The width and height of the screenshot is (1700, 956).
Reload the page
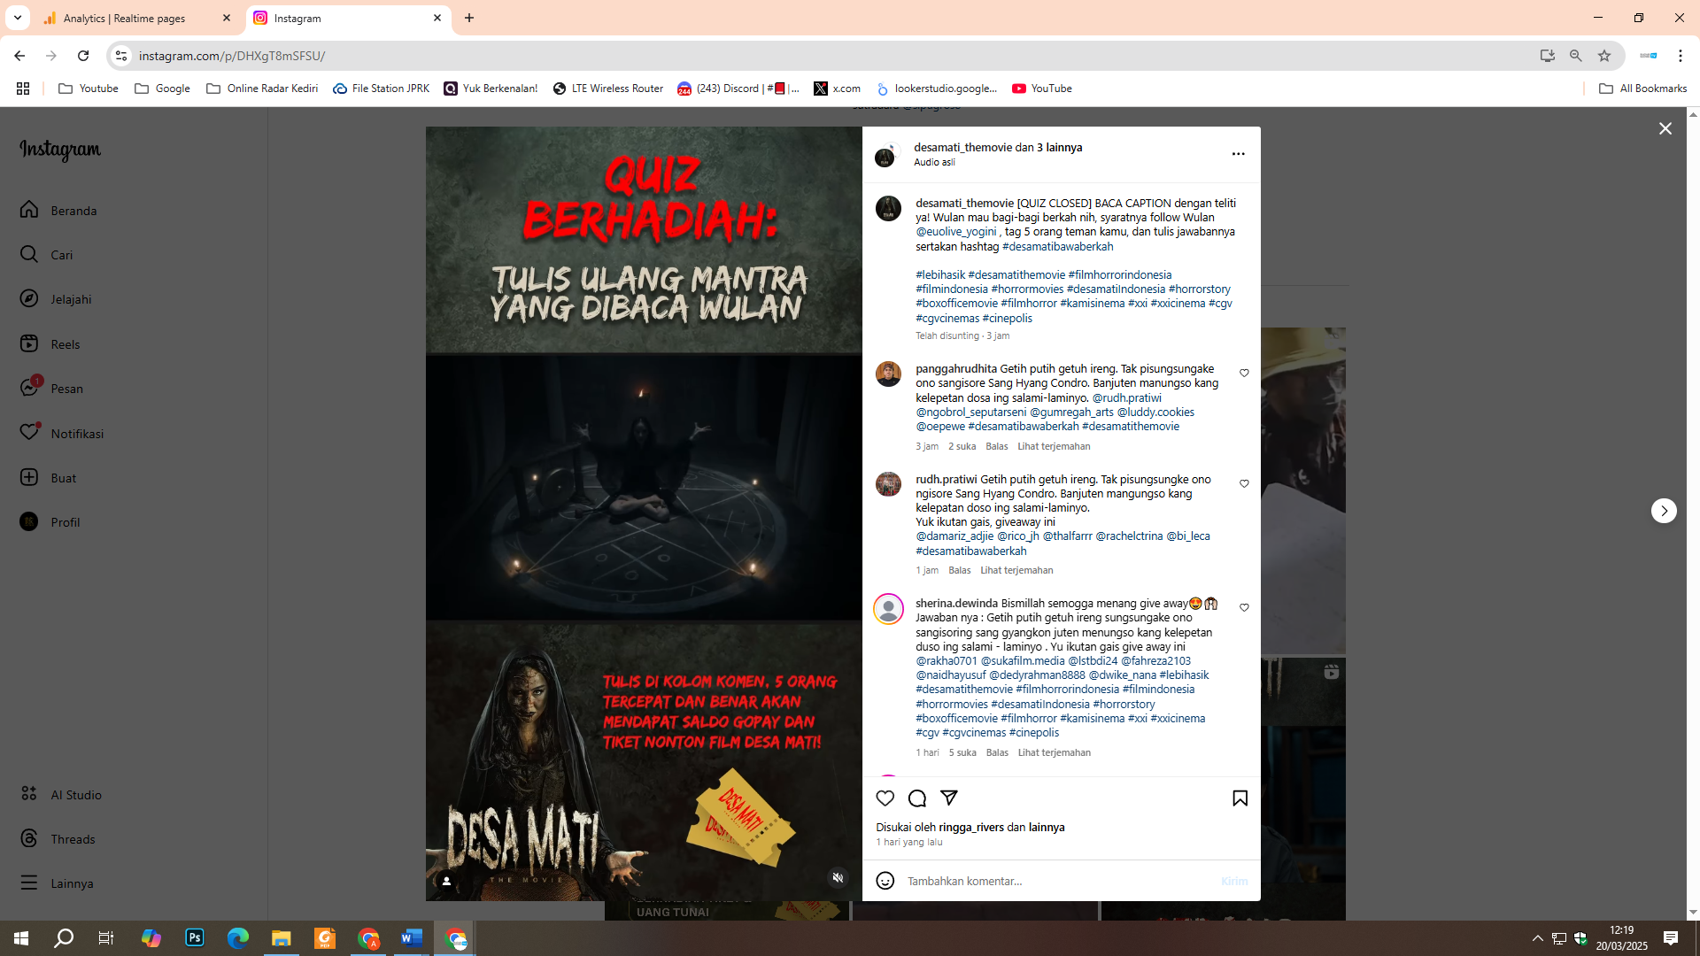tap(83, 56)
